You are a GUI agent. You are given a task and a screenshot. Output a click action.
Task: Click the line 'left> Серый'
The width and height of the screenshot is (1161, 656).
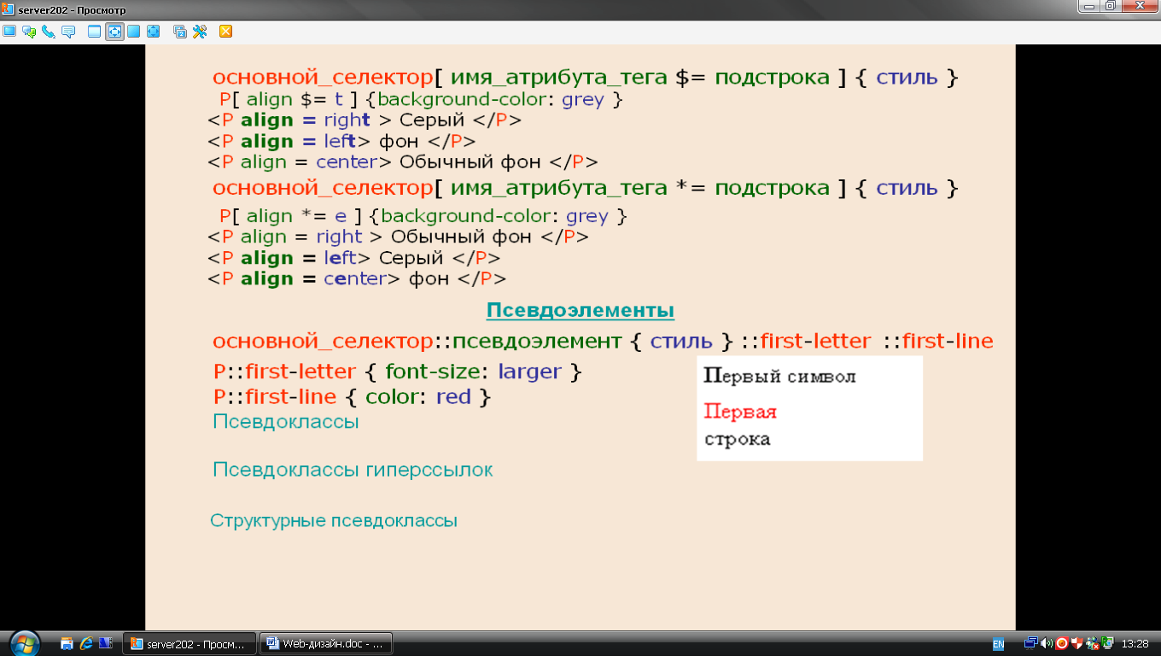coord(354,258)
